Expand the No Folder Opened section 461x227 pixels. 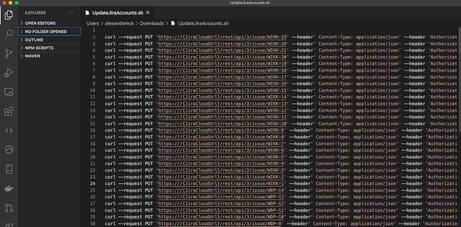(x=50, y=32)
